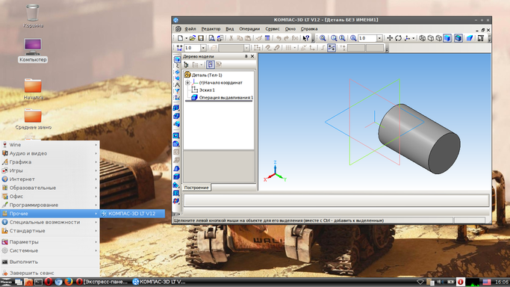The height and width of the screenshot is (287, 510).
Task: Open the Корзина desktop icon
Action: 33,16
